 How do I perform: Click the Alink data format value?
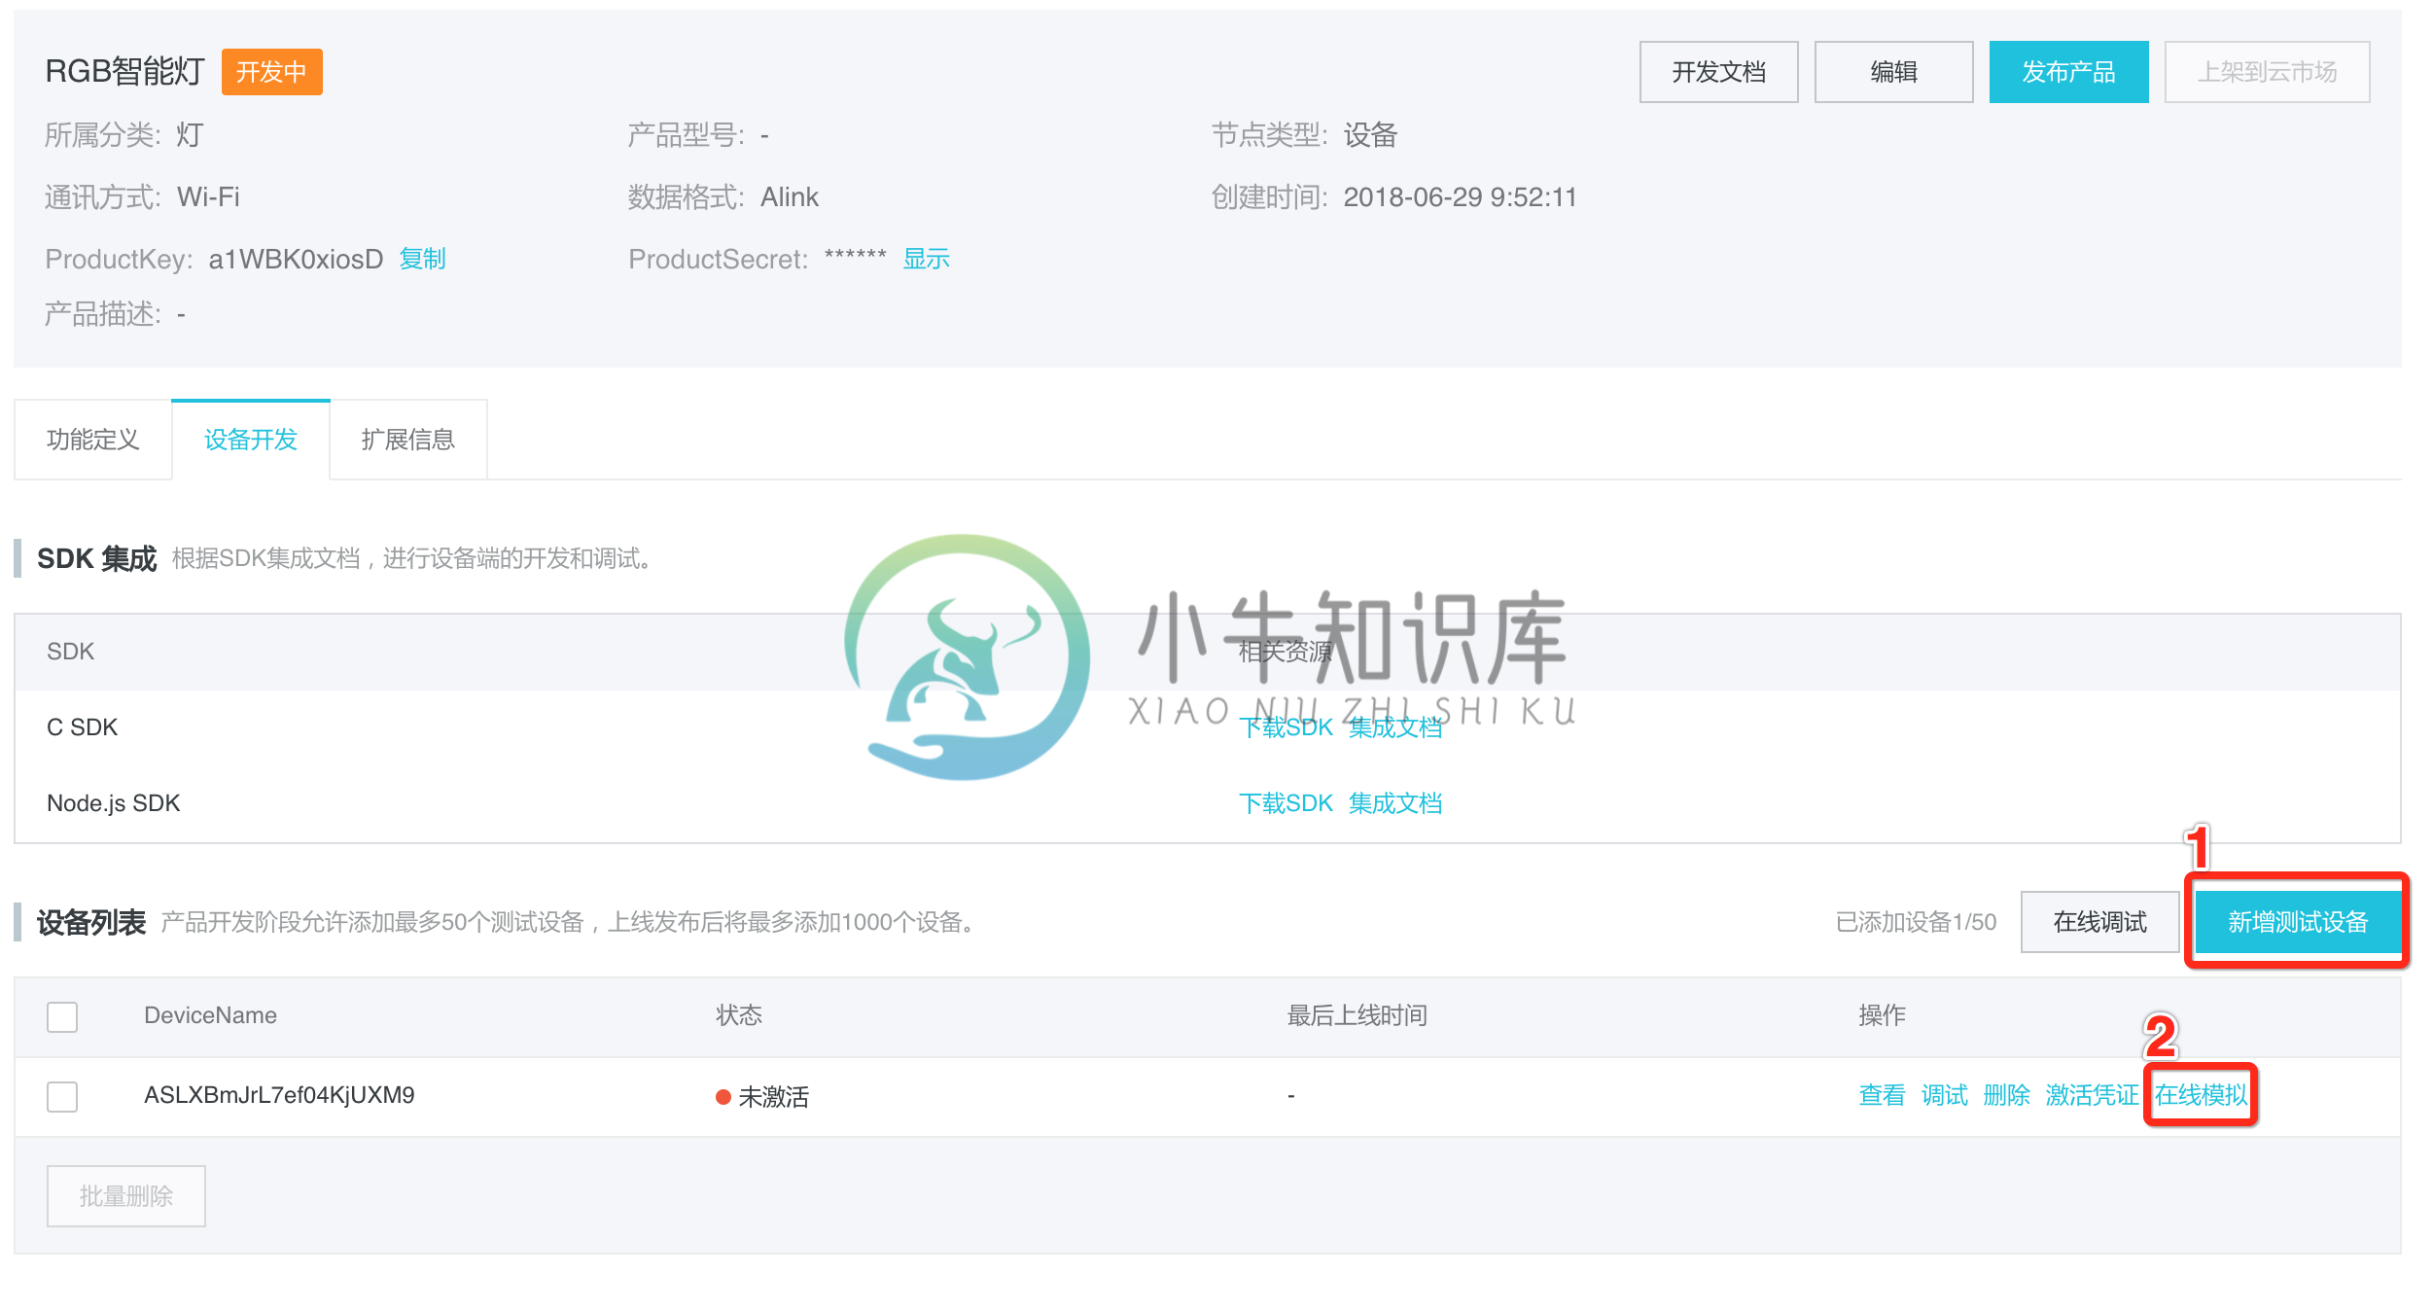click(789, 197)
